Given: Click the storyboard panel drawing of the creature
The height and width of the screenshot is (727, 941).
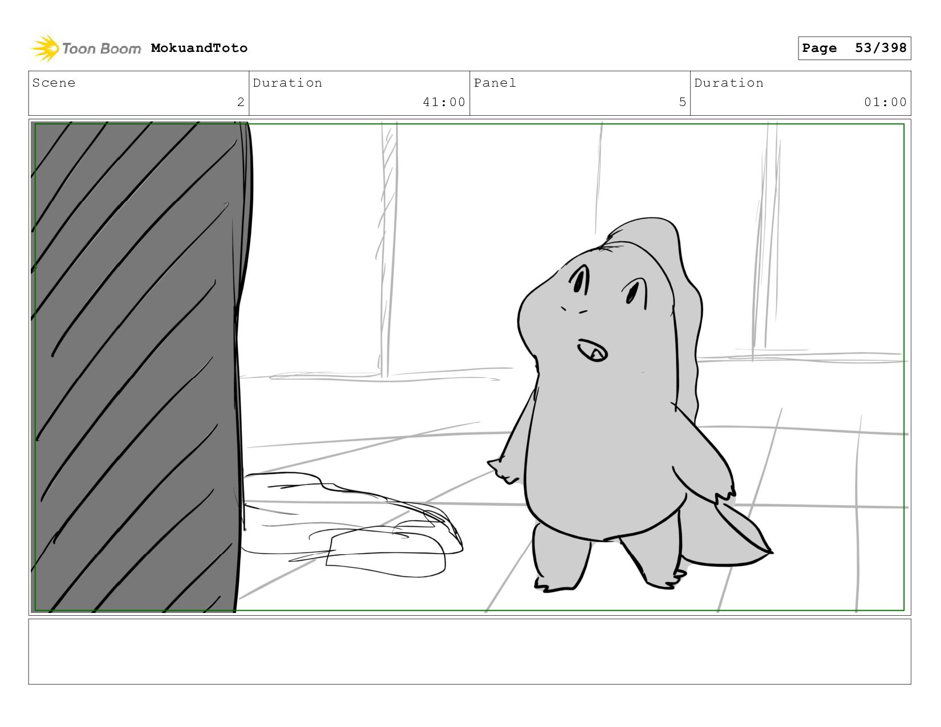Looking at the screenshot, I should click(x=469, y=367).
